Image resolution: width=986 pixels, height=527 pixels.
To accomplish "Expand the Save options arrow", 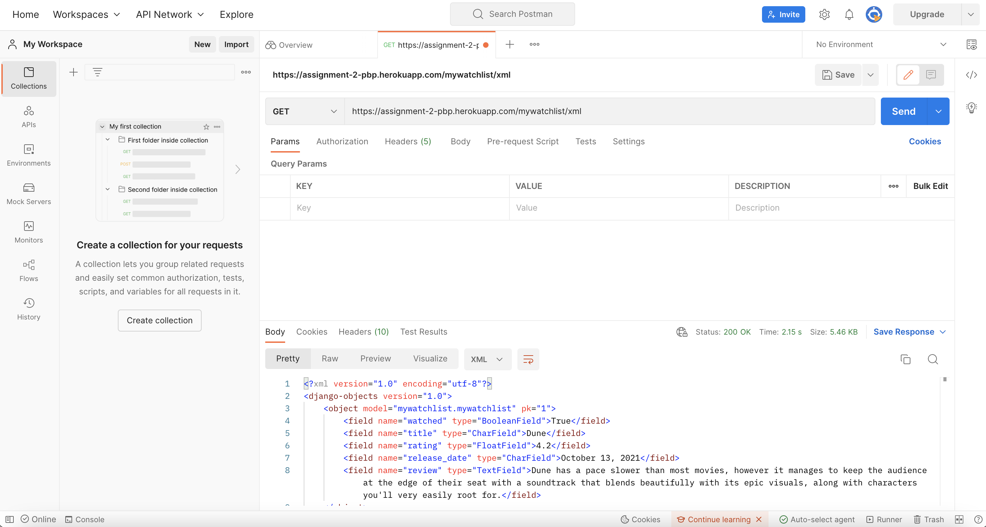I will [x=871, y=75].
